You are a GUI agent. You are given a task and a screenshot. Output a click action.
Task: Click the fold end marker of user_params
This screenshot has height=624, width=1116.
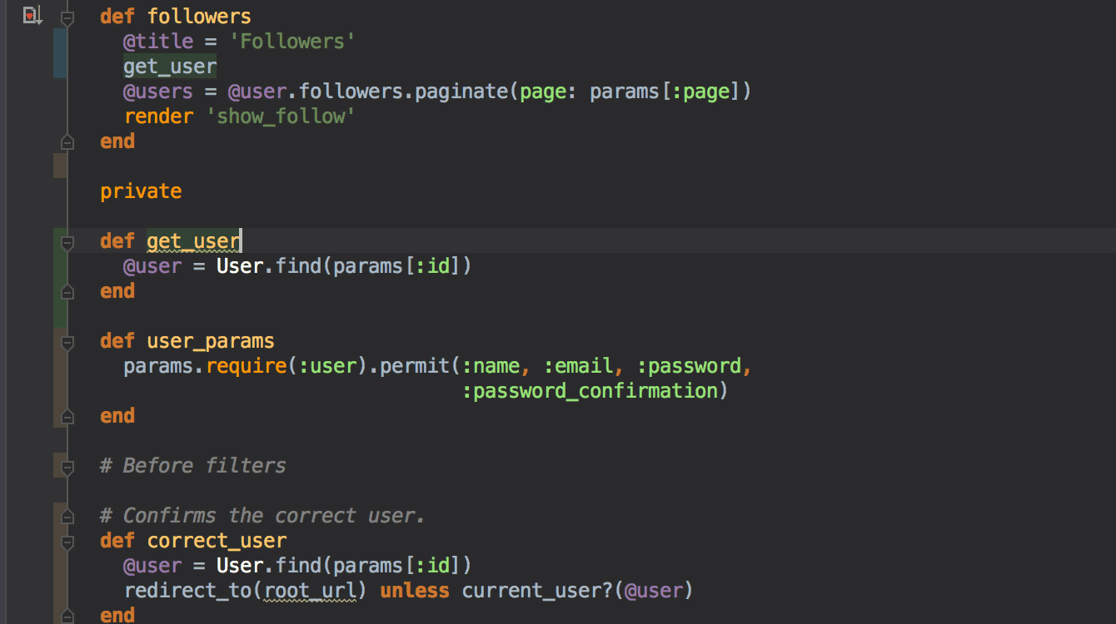click(x=67, y=416)
